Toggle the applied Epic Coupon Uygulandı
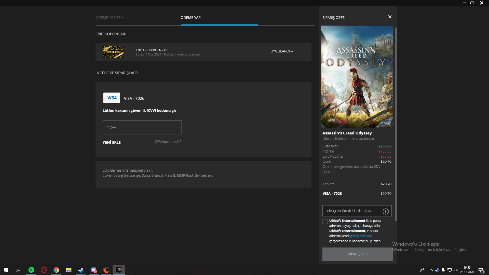Screen dimensions: 489x275 click(282, 51)
